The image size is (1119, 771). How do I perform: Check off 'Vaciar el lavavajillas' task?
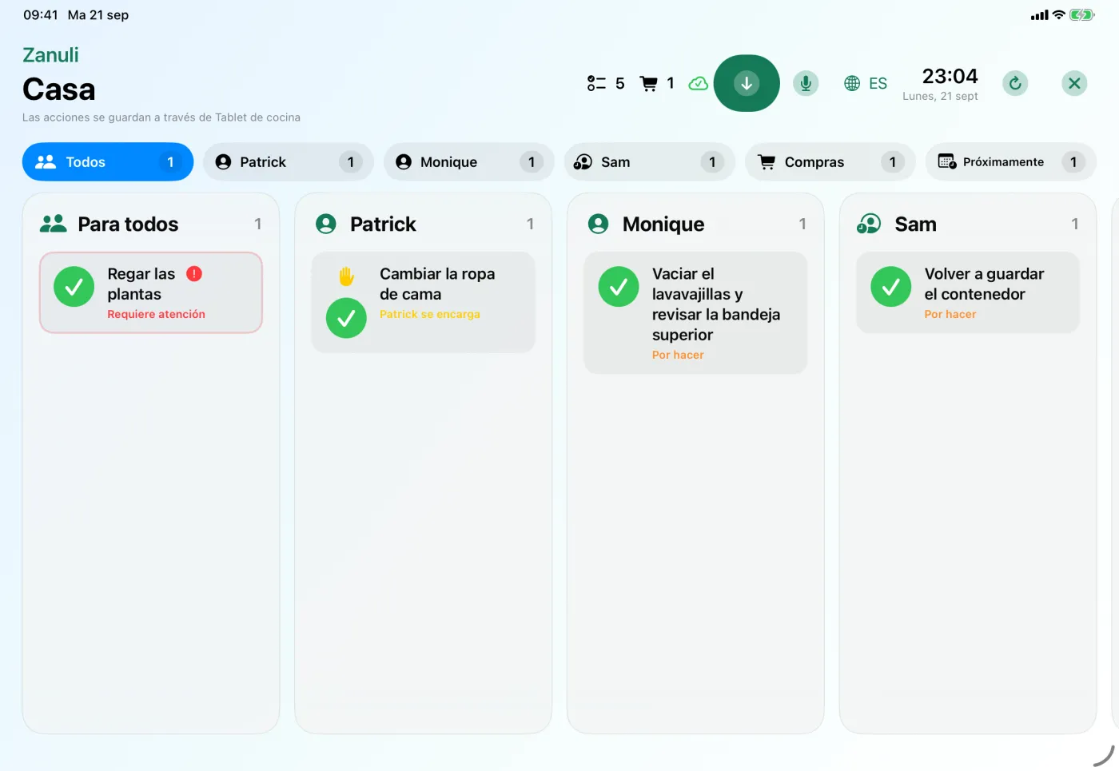coord(619,287)
